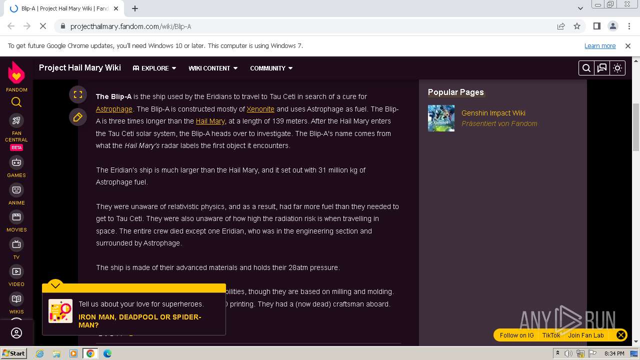Follow the Astrophage link

tap(114, 109)
